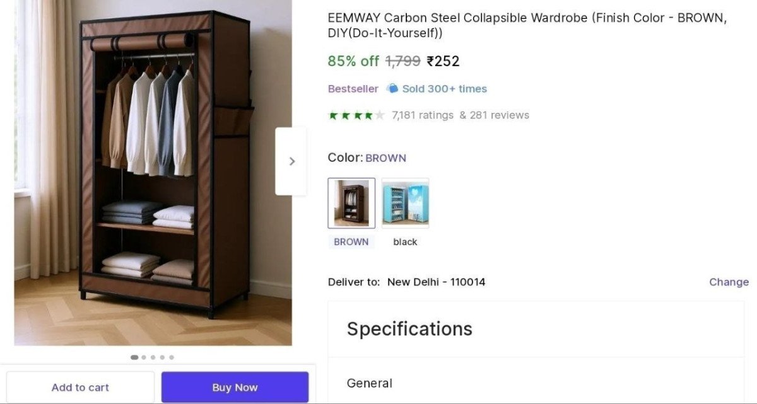The image size is (757, 404).
Task: Click the third star of the rating row
Action: pos(357,116)
